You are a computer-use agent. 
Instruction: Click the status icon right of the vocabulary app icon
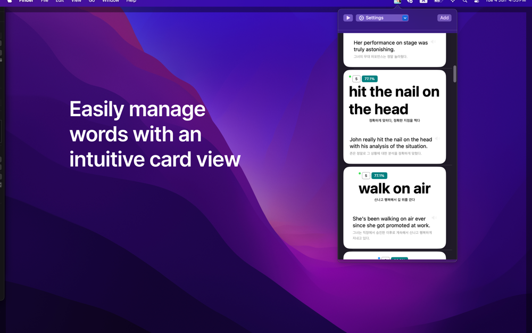pos(410,2)
